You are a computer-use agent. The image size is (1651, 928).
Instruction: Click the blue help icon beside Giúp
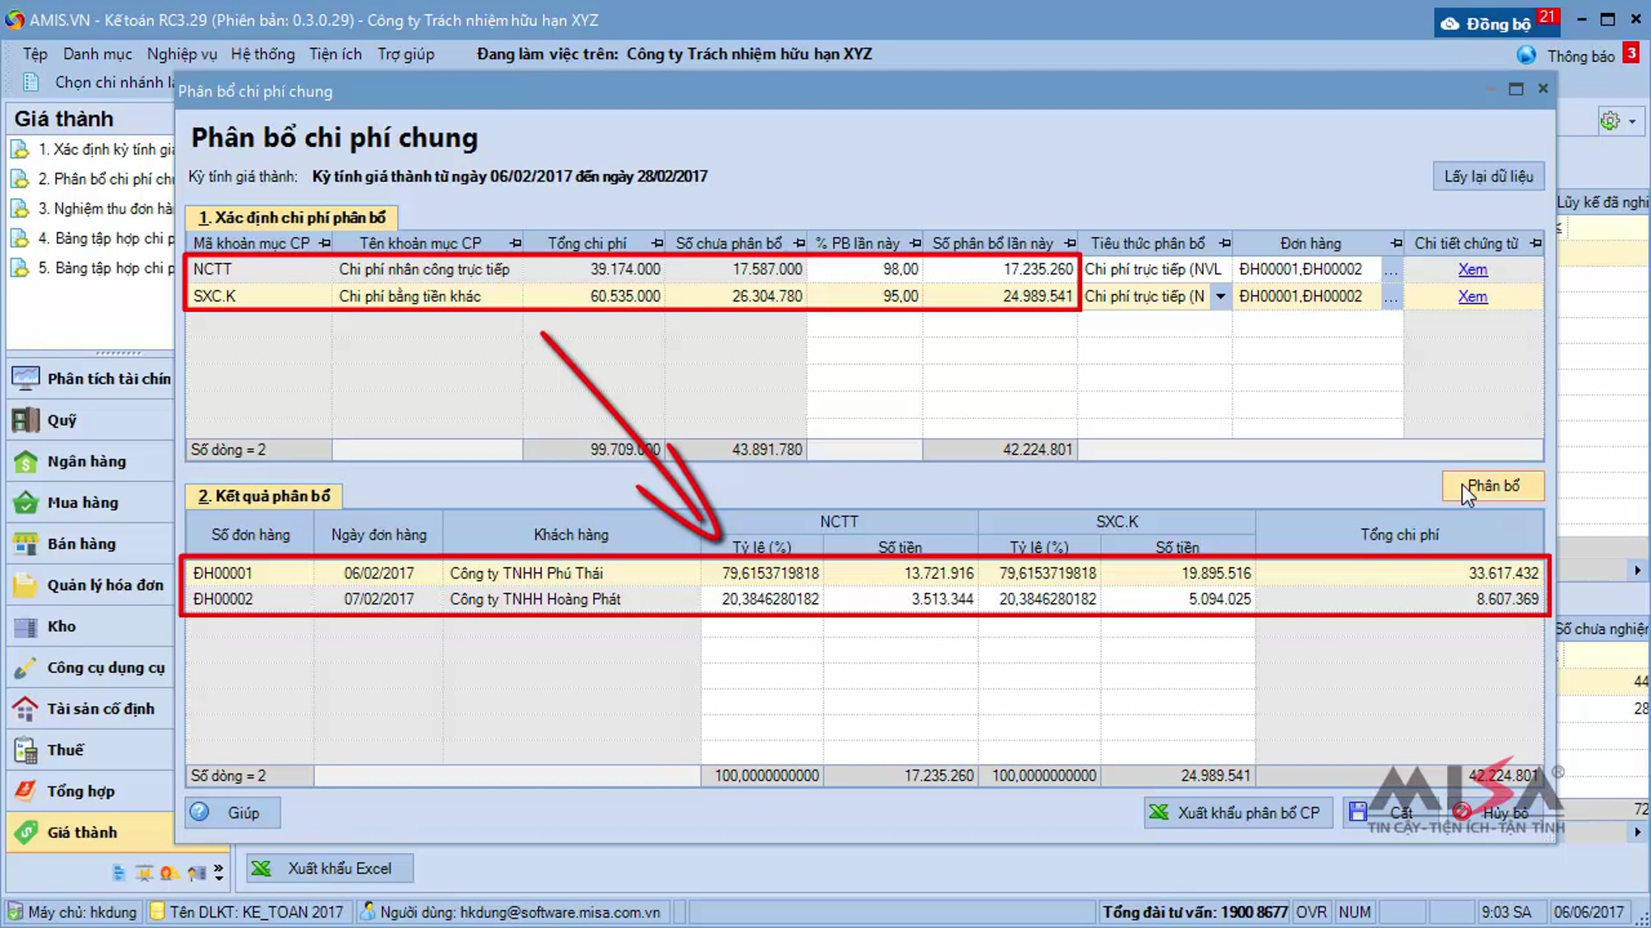(x=199, y=812)
